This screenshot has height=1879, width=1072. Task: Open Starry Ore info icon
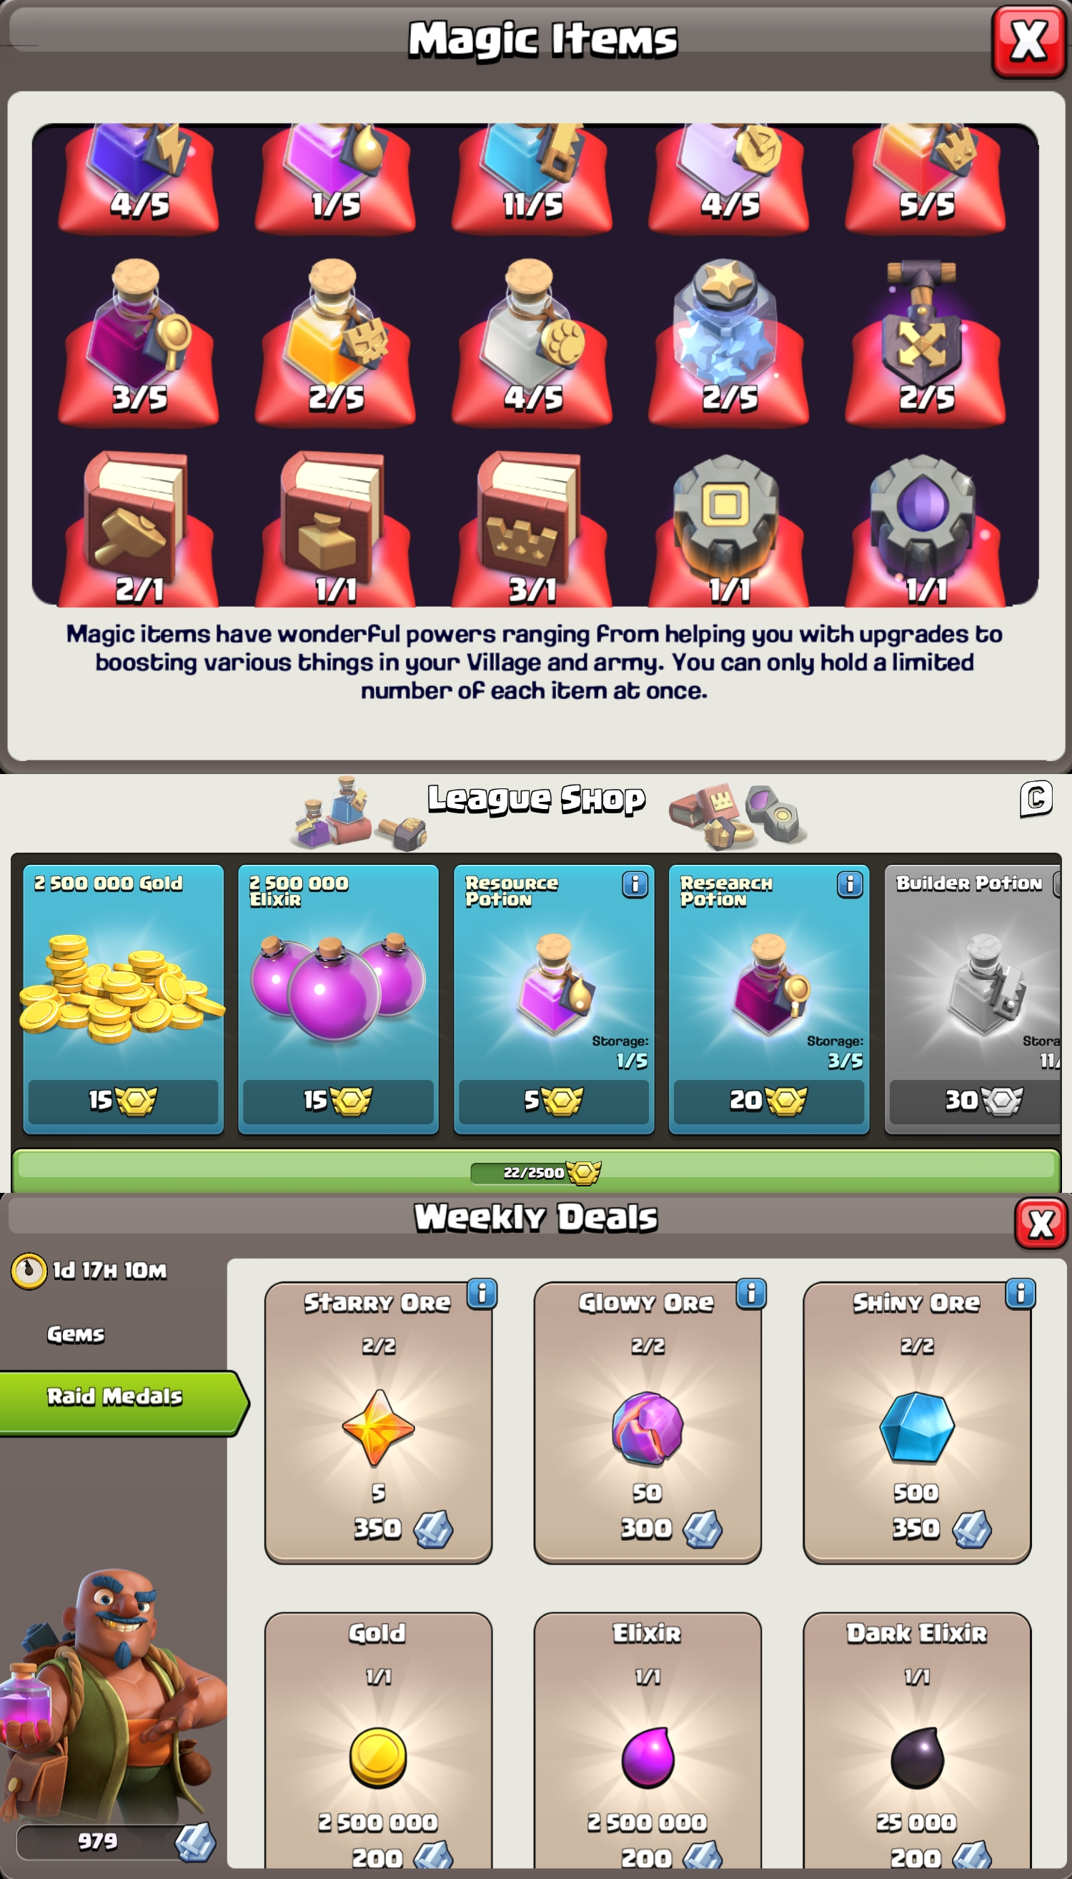tap(482, 1294)
